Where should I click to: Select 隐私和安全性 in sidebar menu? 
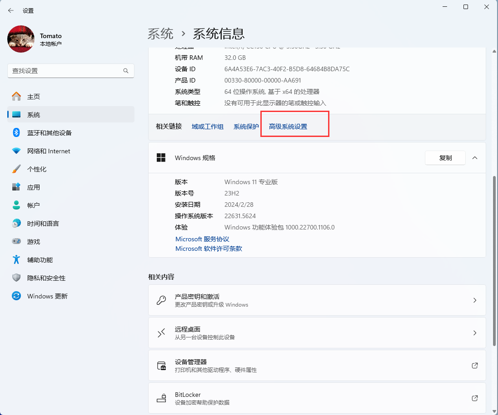(x=46, y=278)
